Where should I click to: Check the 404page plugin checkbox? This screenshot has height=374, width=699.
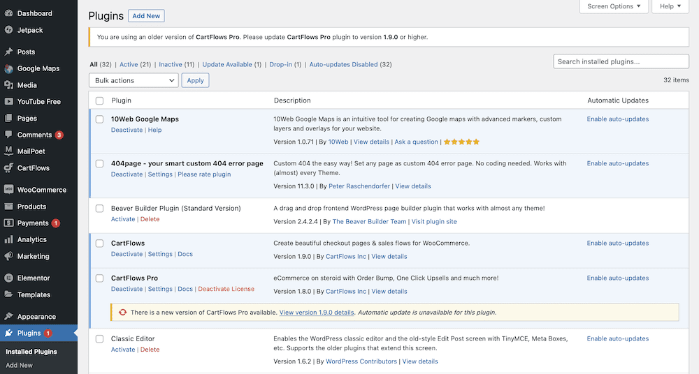(x=99, y=164)
